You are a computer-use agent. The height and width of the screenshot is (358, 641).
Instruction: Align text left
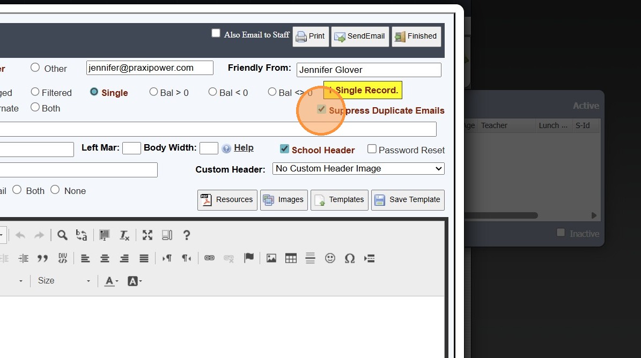point(85,258)
